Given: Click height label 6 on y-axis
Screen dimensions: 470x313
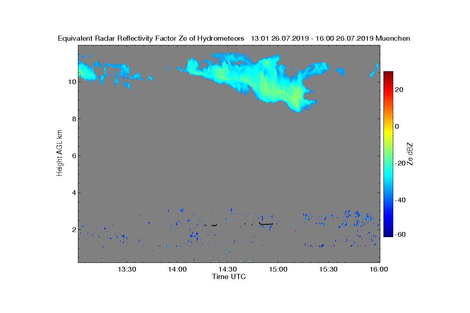Looking at the screenshot, I should pos(74,156).
